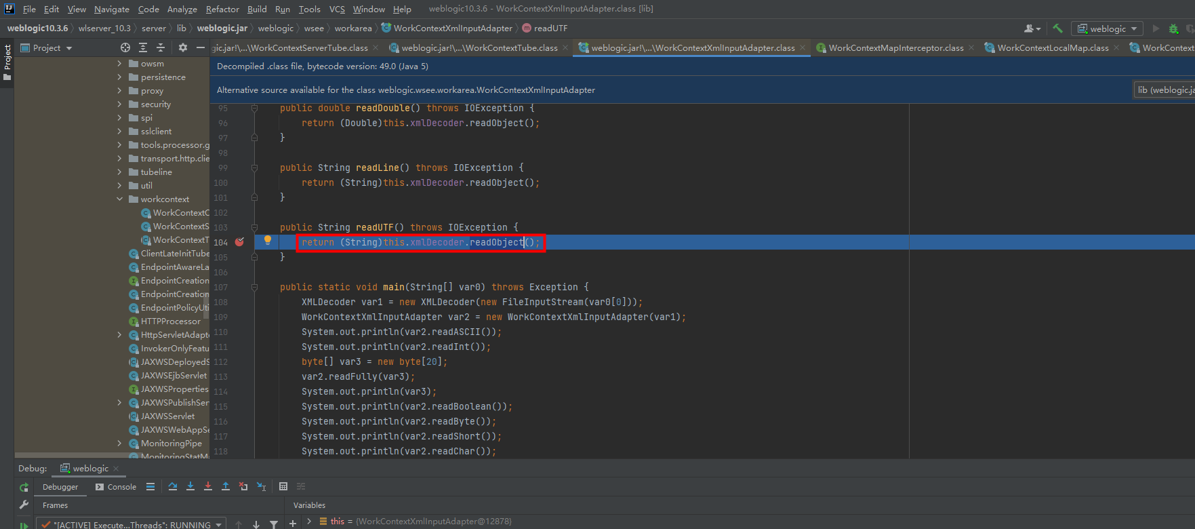Click the Run play icon in toolbar
Screen dimensions: 1195x529
[1156, 28]
